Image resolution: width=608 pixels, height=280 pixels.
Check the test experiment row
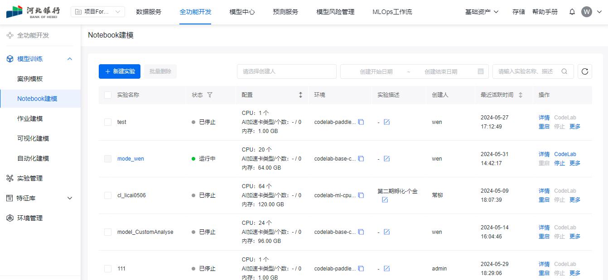[108, 122]
